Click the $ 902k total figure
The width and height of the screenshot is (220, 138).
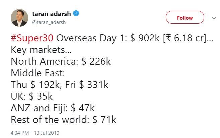pos(145,38)
